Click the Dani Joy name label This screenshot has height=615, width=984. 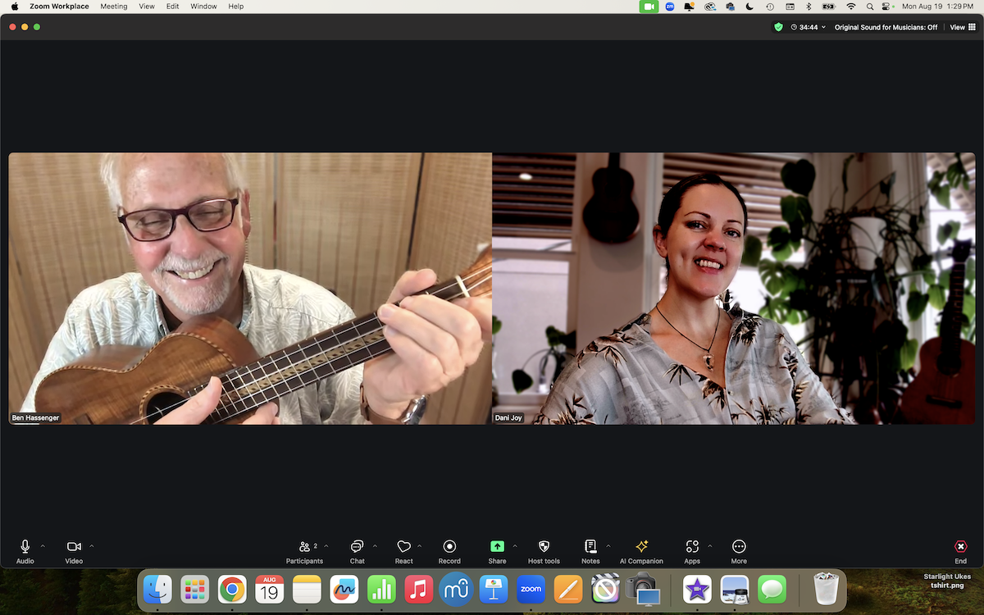(508, 418)
